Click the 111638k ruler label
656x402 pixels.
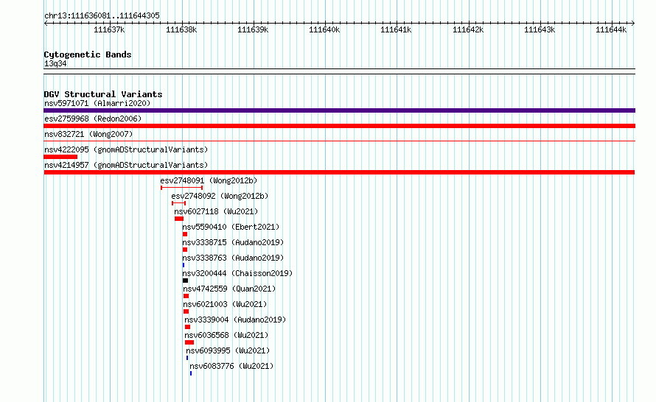click(181, 29)
